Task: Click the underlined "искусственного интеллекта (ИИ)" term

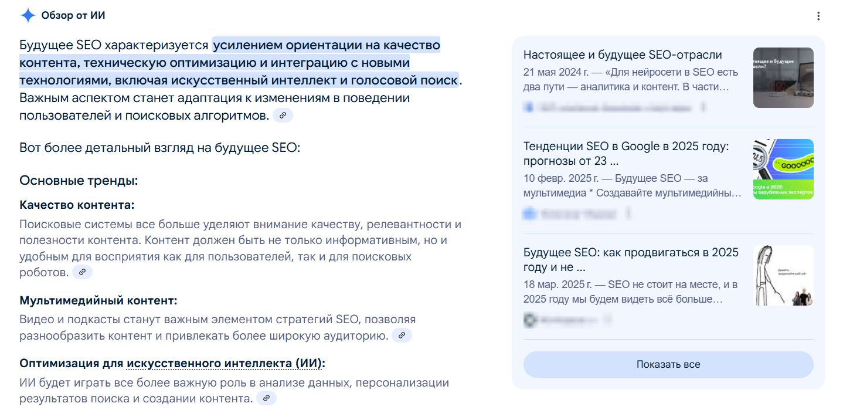Action: pyautogui.click(x=224, y=364)
